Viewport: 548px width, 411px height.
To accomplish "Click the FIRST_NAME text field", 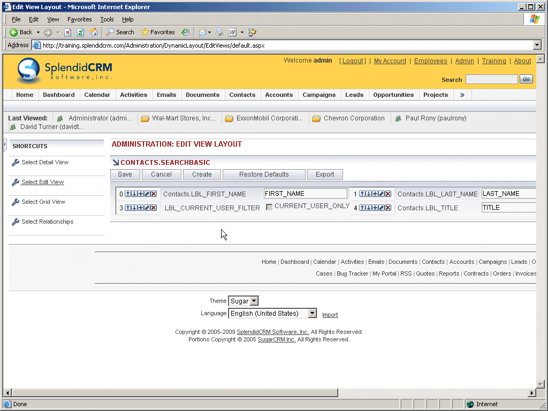I will point(305,194).
